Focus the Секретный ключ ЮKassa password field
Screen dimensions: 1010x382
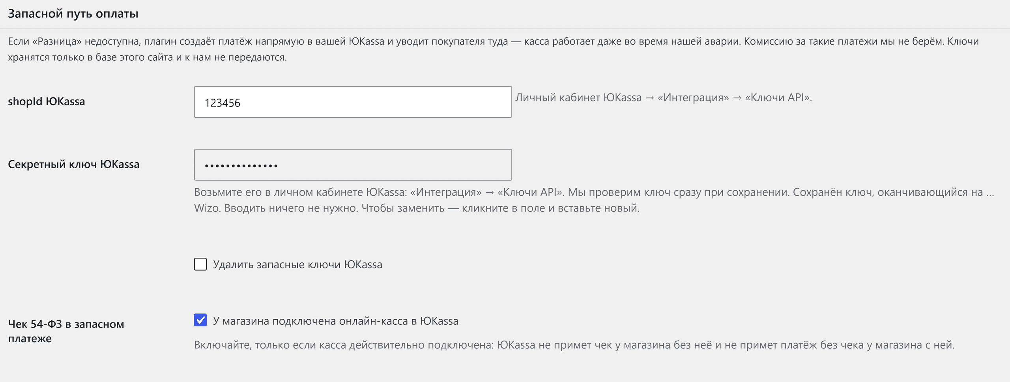point(353,165)
